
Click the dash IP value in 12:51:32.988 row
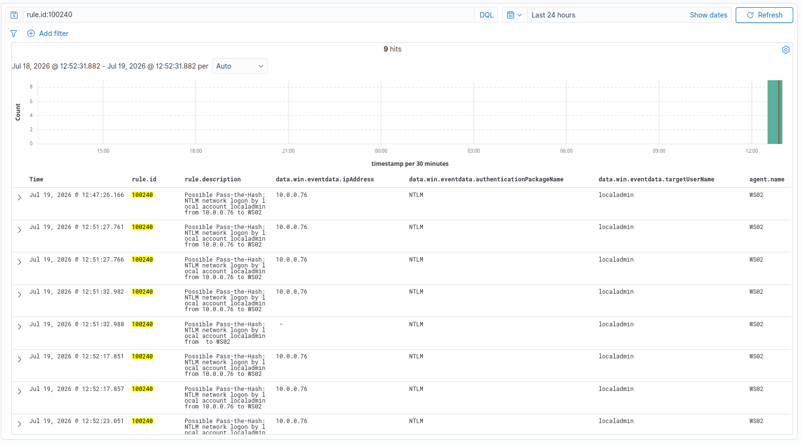click(x=281, y=324)
